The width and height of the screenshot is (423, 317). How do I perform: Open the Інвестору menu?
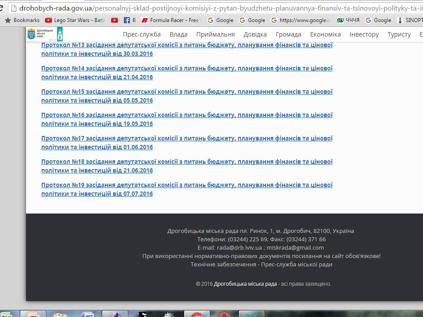point(364,34)
